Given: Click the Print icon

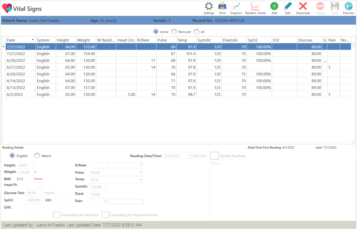Looking at the screenshot, I should tap(222, 7).
